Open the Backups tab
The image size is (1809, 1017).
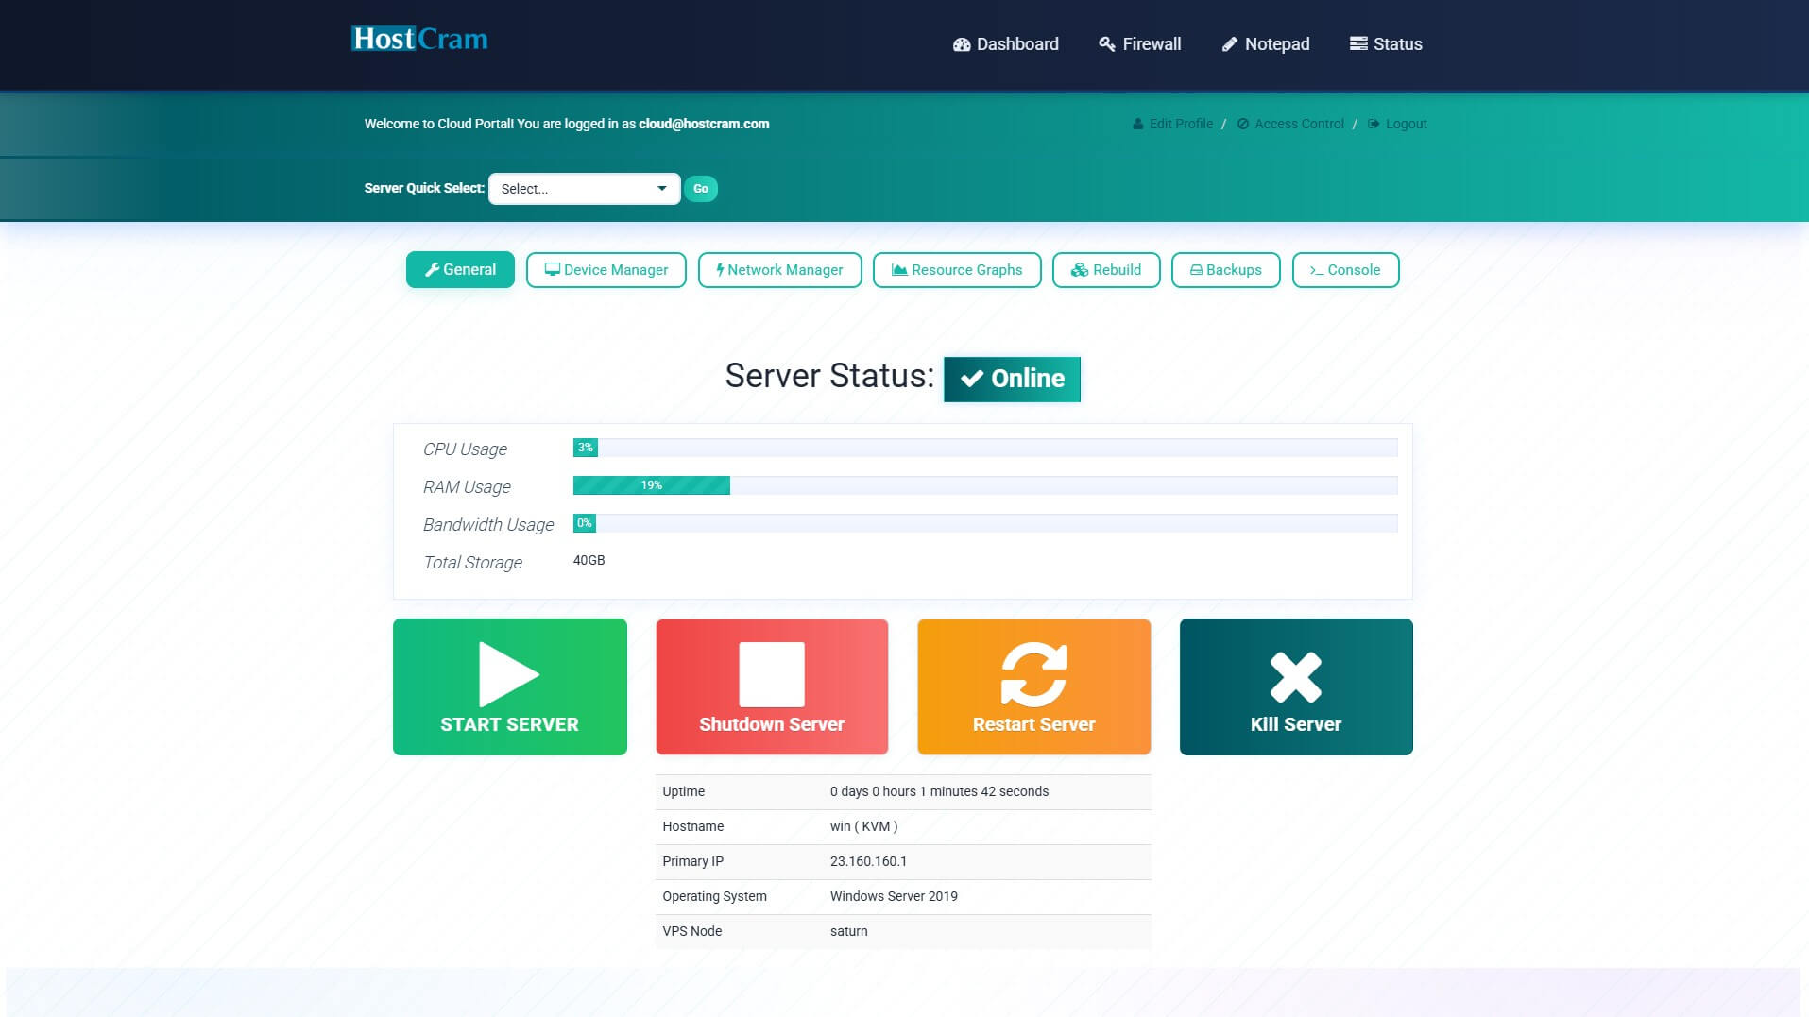[1225, 270]
